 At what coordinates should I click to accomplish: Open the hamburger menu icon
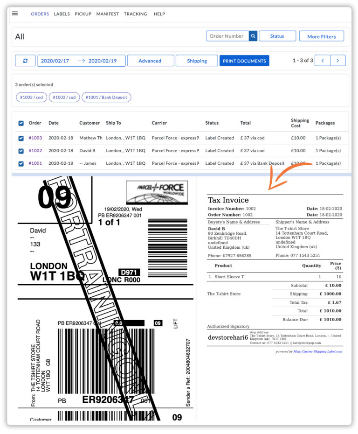[15, 14]
